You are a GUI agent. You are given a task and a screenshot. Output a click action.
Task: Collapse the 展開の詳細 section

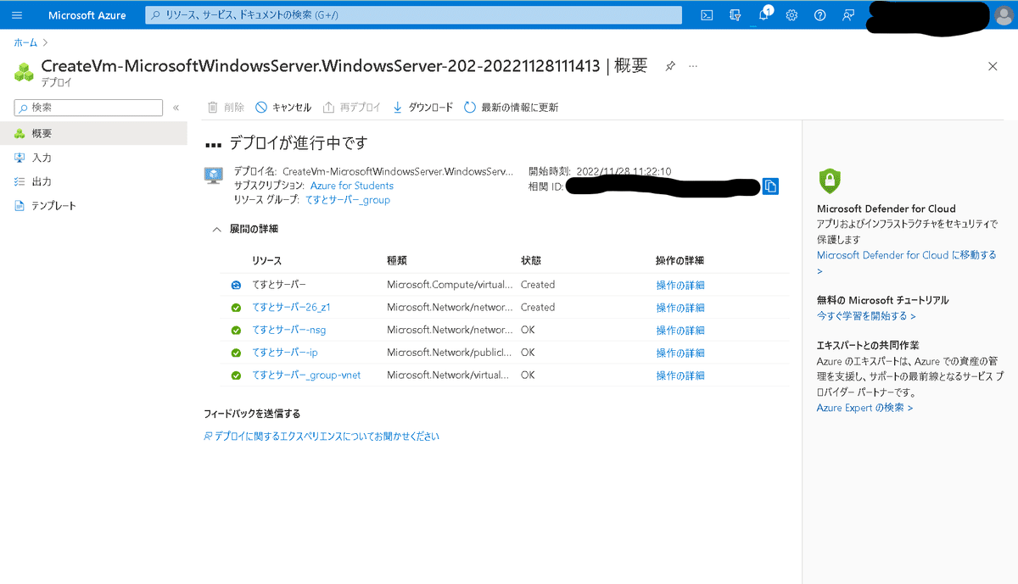point(245,229)
